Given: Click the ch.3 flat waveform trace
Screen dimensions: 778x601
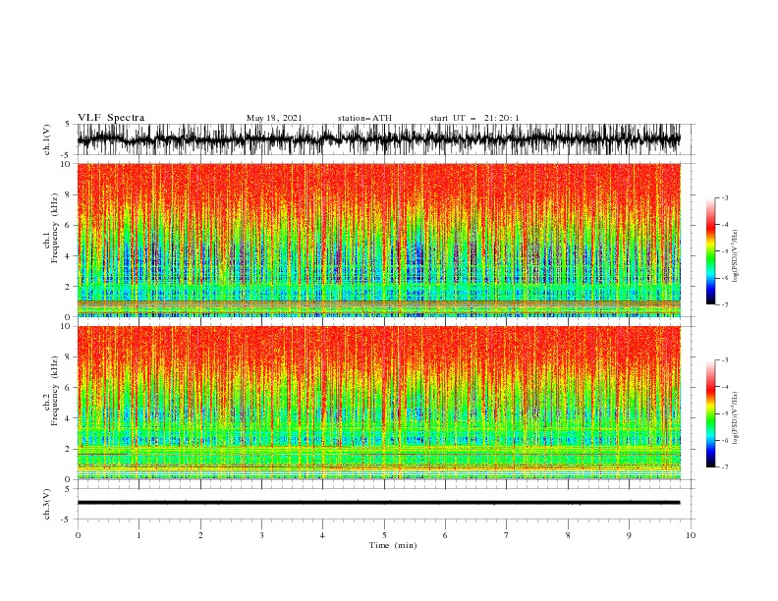Looking at the screenshot, I should tap(379, 503).
